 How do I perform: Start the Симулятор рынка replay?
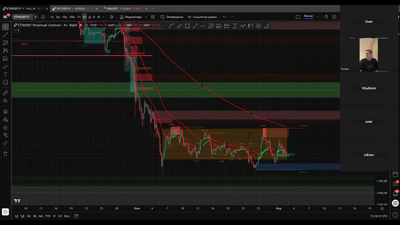(202, 17)
